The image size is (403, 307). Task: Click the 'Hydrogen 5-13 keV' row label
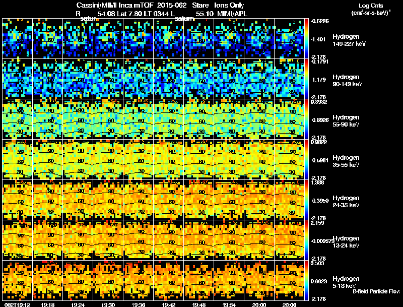point(346,282)
